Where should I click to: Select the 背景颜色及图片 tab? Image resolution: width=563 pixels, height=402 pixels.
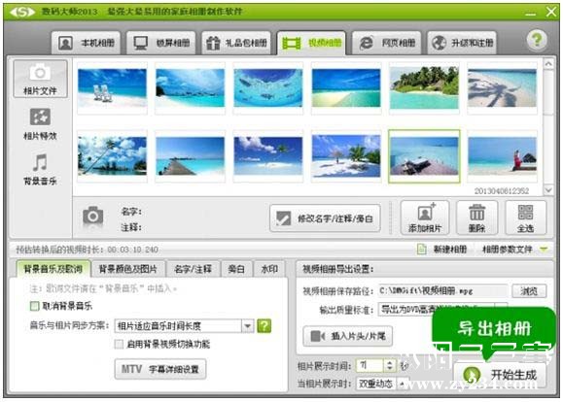point(127,269)
